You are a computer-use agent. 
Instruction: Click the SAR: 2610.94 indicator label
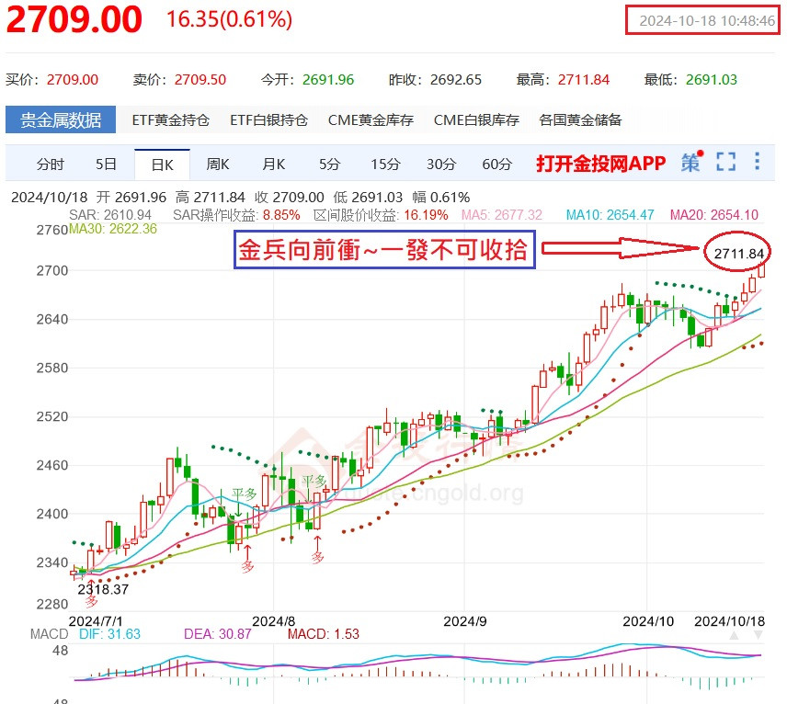tap(110, 215)
